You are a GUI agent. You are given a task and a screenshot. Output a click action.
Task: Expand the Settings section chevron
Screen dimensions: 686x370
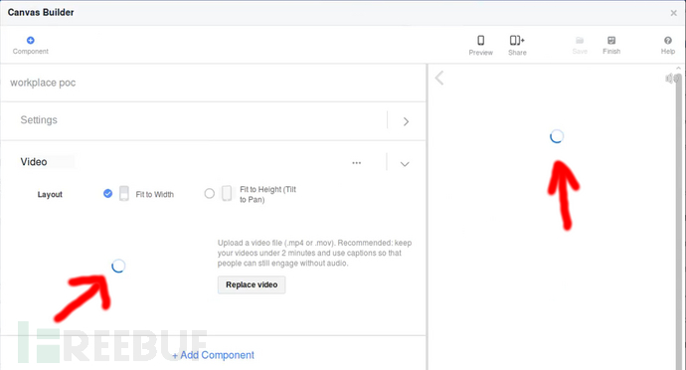[406, 121]
